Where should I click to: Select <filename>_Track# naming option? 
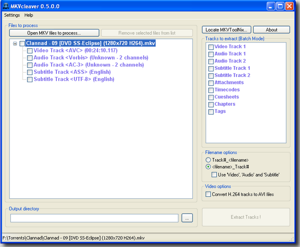[x=208, y=167]
